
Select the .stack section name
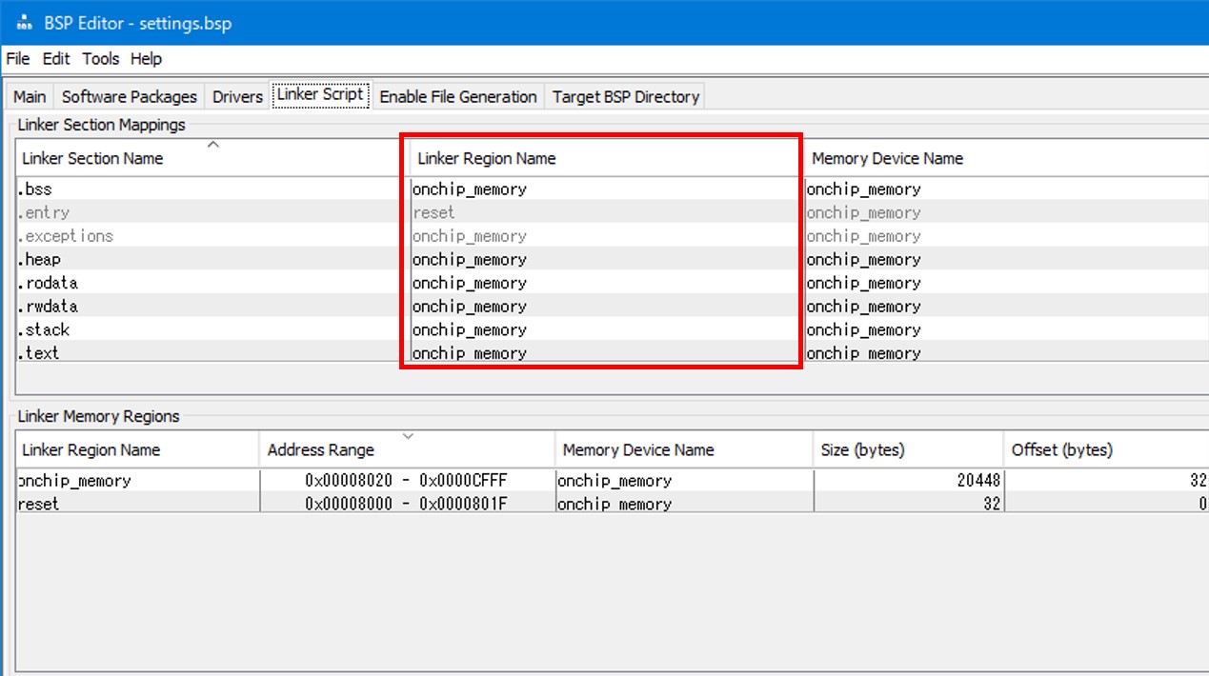(x=45, y=330)
